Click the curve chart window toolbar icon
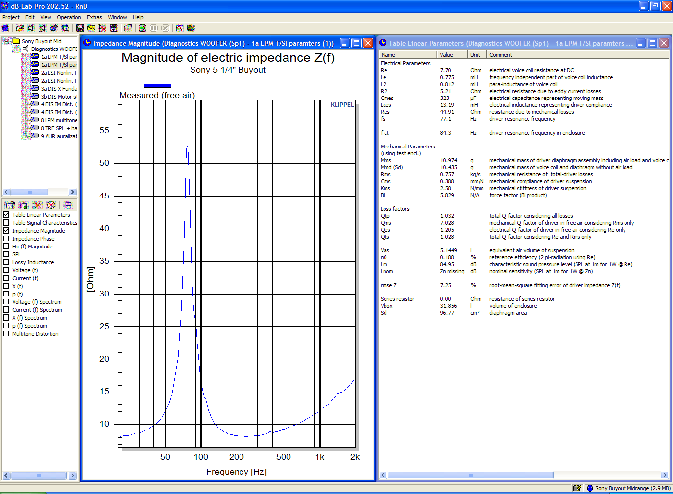This screenshot has width=673, height=494. tap(180, 28)
